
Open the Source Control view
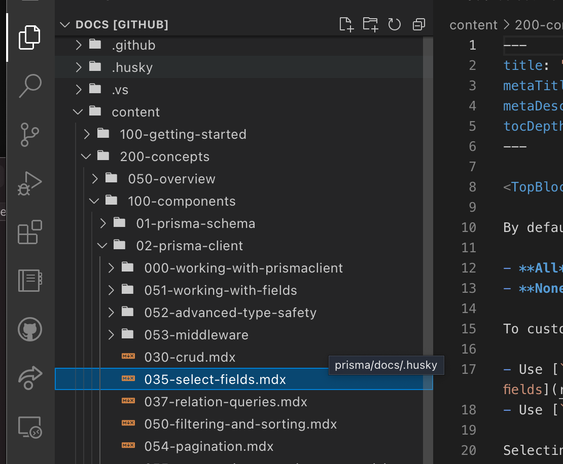(29, 135)
